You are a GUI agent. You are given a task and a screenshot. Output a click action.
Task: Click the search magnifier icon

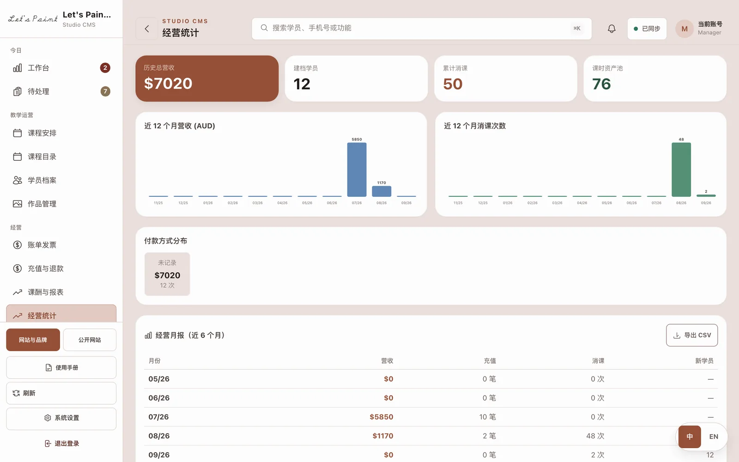click(x=264, y=28)
